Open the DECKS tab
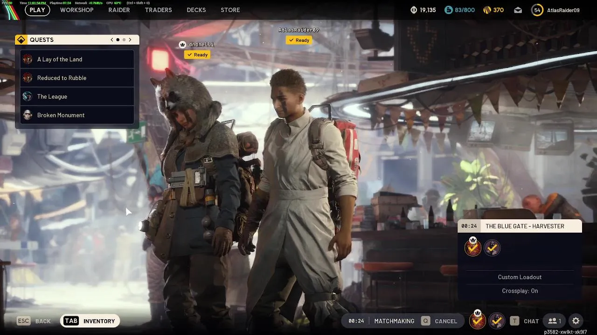This screenshot has width=597, height=335. click(x=196, y=10)
